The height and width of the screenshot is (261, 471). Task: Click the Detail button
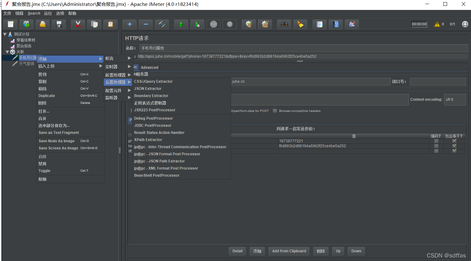(238, 251)
